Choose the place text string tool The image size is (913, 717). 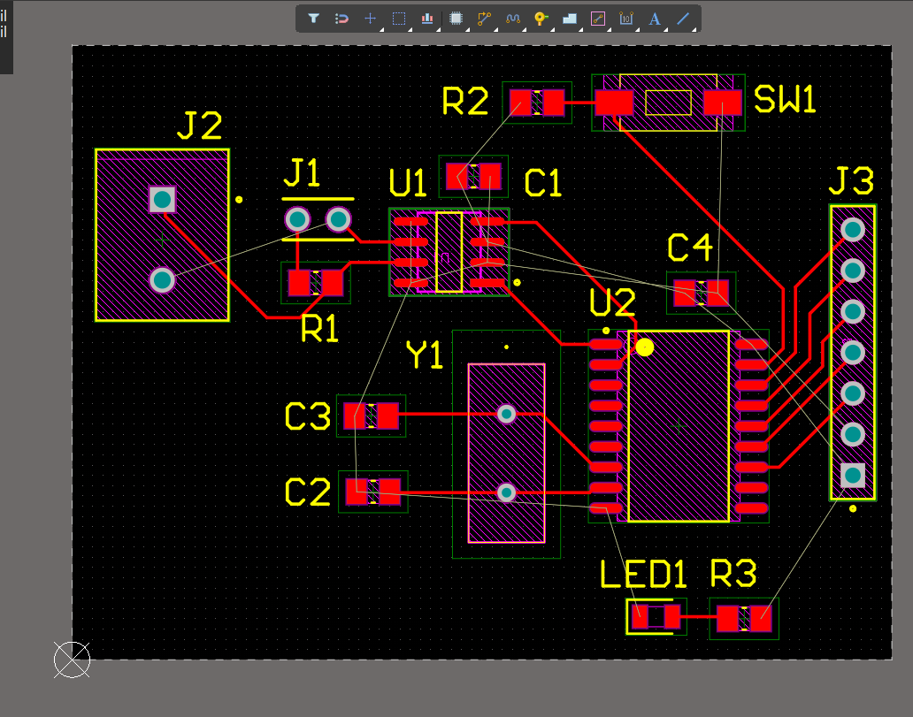click(655, 19)
